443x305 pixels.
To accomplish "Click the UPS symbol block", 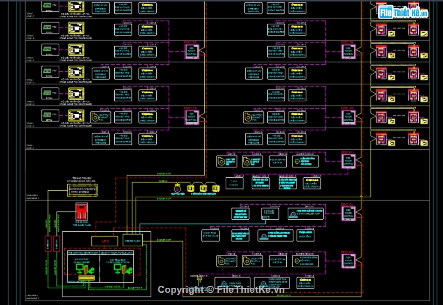I will click(x=105, y=241).
